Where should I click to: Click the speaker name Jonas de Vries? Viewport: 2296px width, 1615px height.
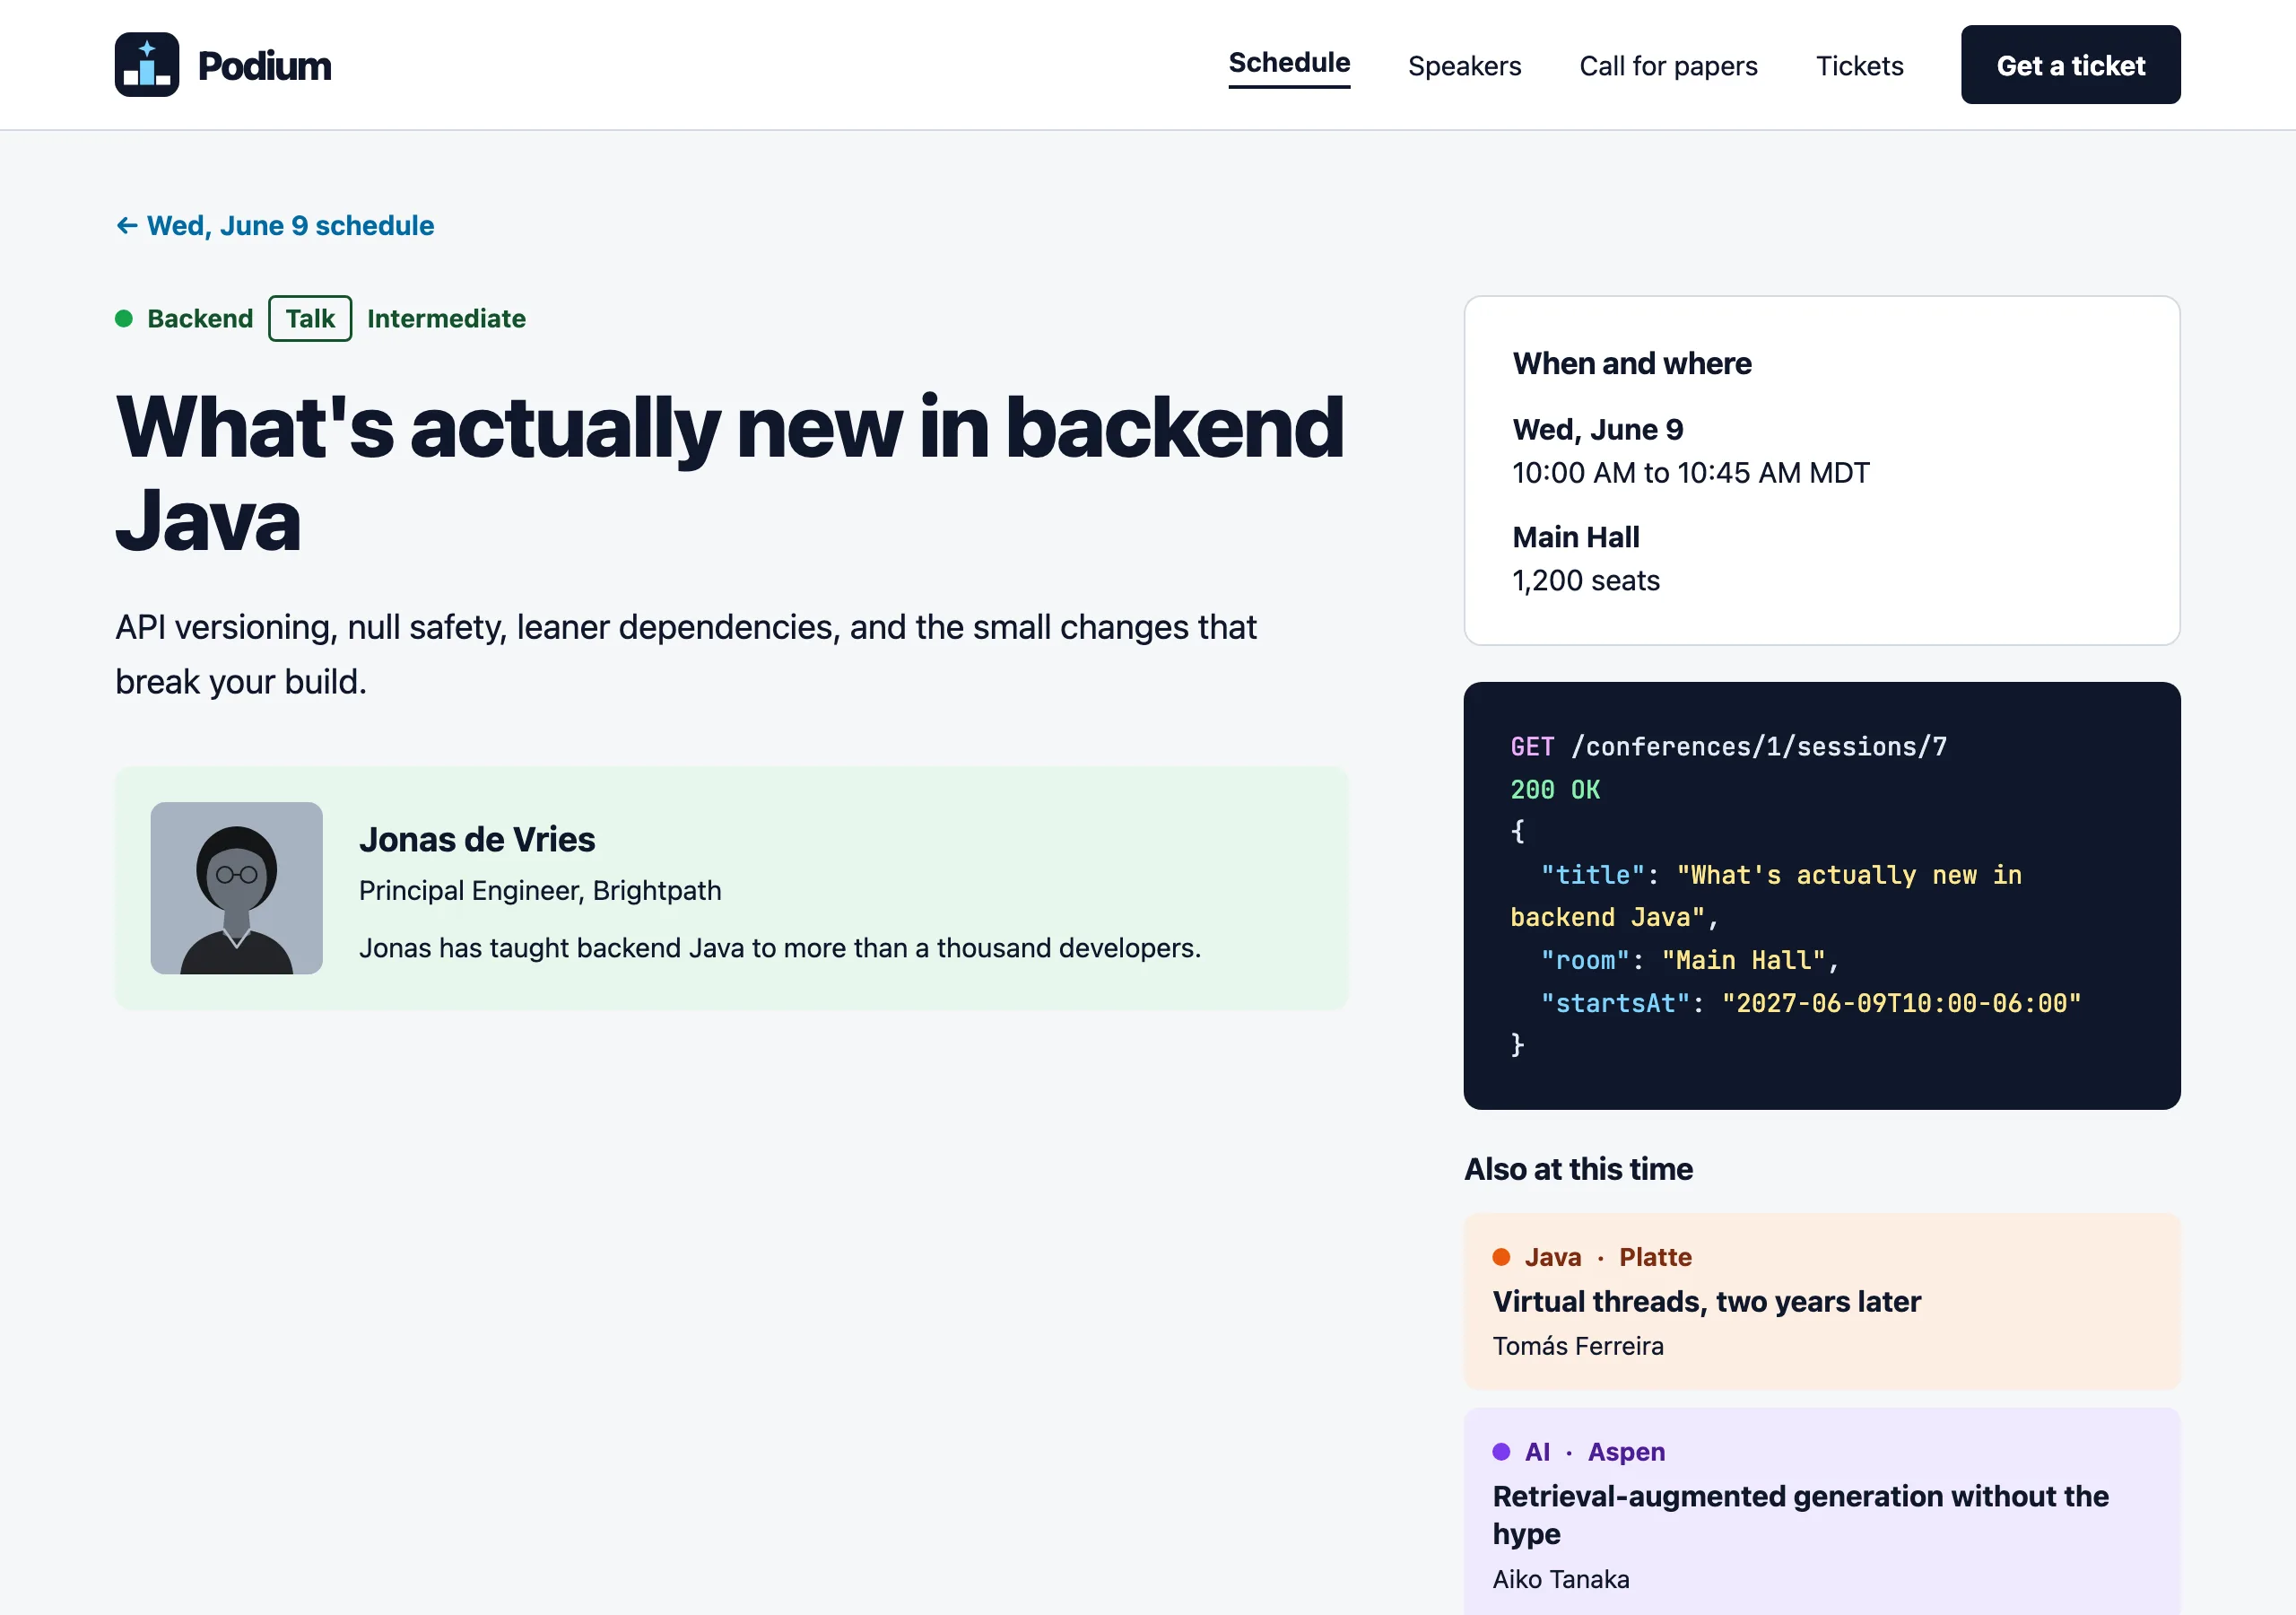pyautogui.click(x=477, y=840)
